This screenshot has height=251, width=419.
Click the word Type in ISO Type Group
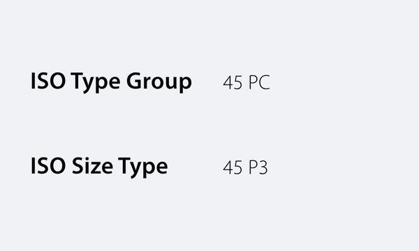[96, 82]
